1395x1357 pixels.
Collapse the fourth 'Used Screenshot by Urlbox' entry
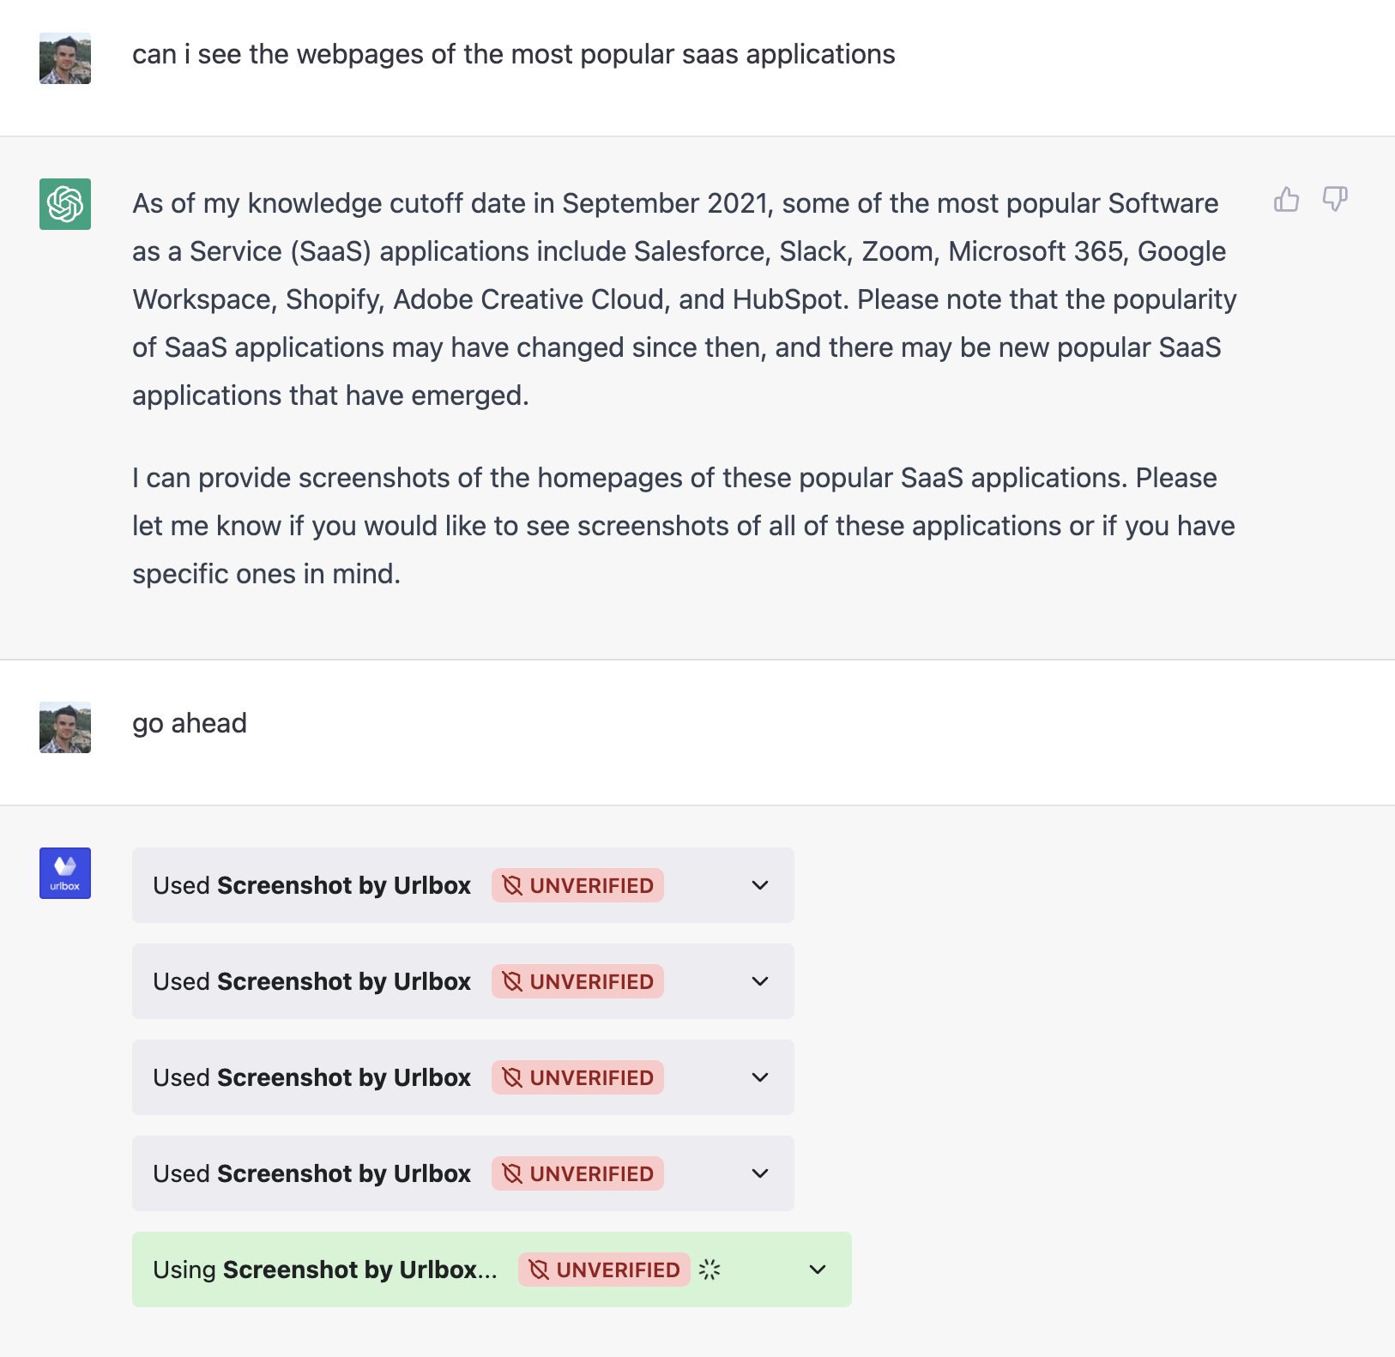pyautogui.click(x=758, y=1173)
